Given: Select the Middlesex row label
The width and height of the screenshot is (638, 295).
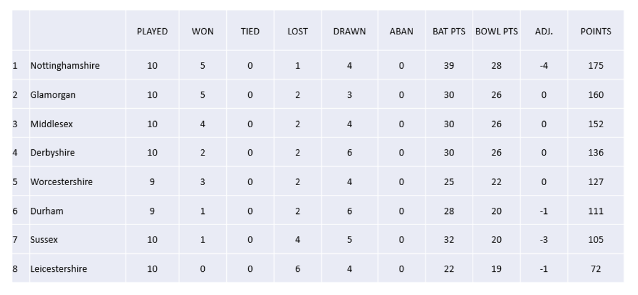Looking at the screenshot, I should tap(51, 124).
